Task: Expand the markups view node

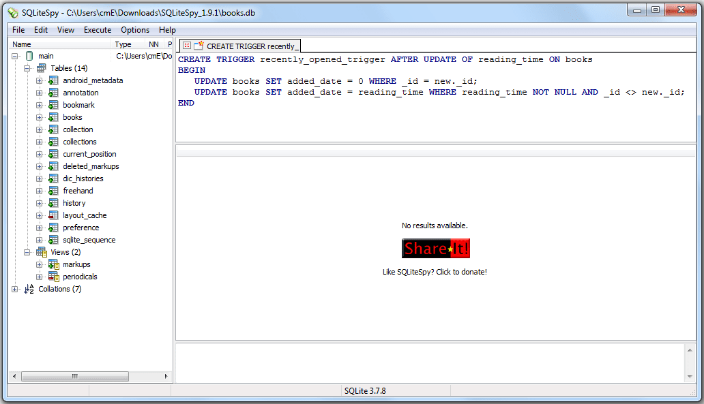Action: 40,264
